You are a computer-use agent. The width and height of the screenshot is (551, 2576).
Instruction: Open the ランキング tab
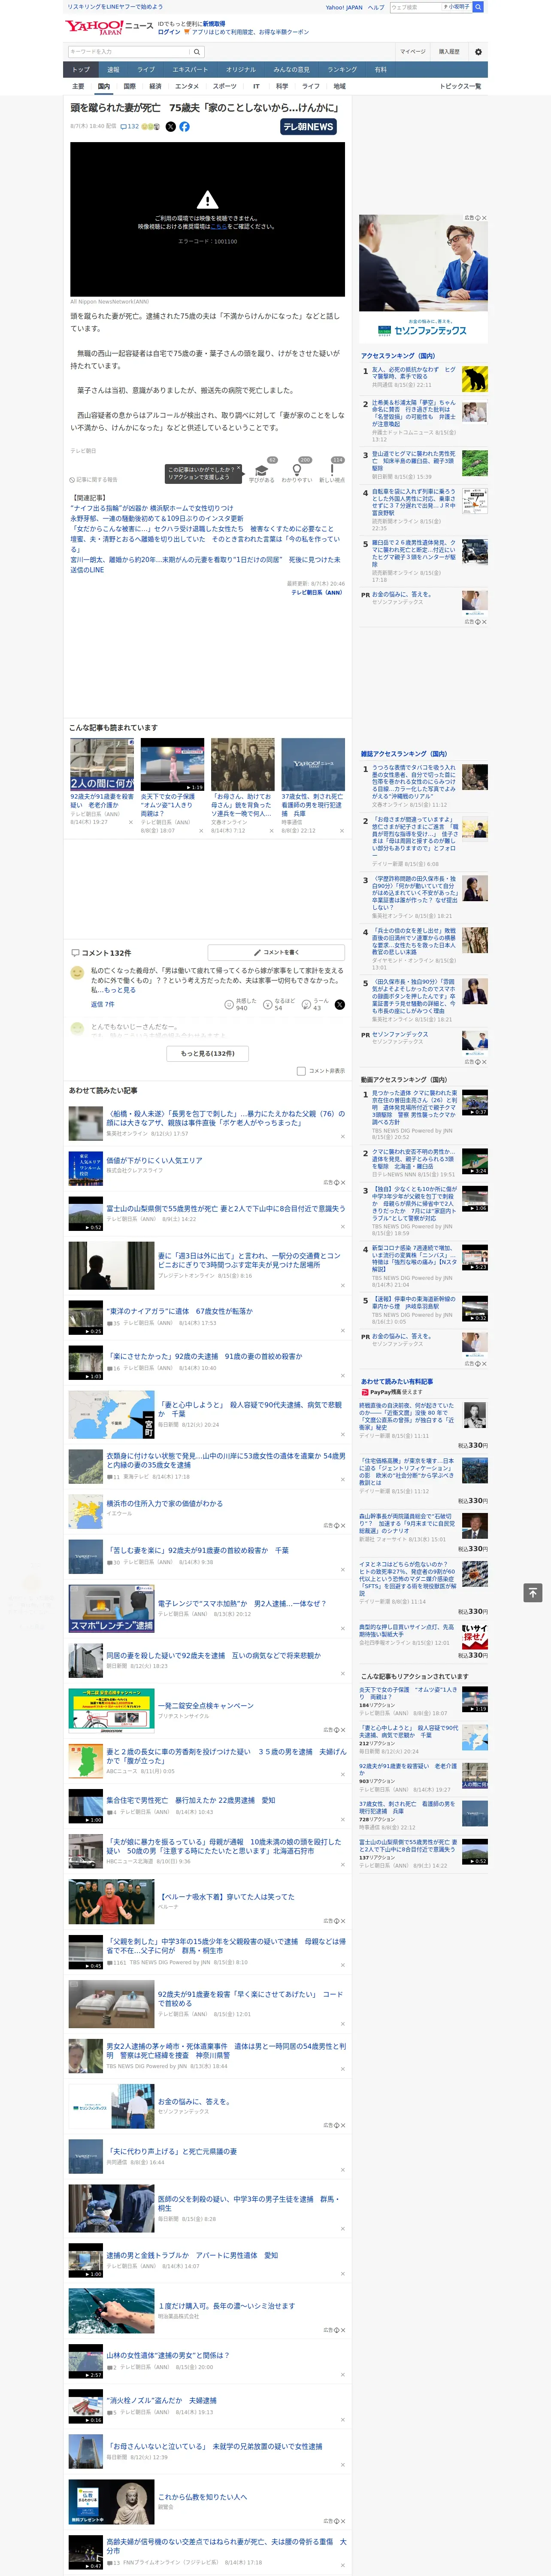click(x=342, y=70)
